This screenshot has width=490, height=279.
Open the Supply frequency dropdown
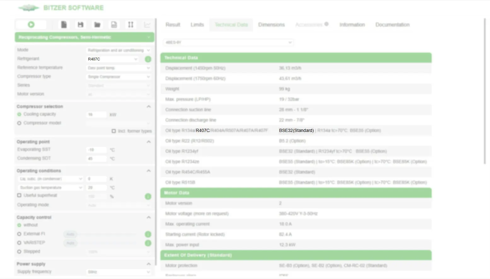(118, 272)
